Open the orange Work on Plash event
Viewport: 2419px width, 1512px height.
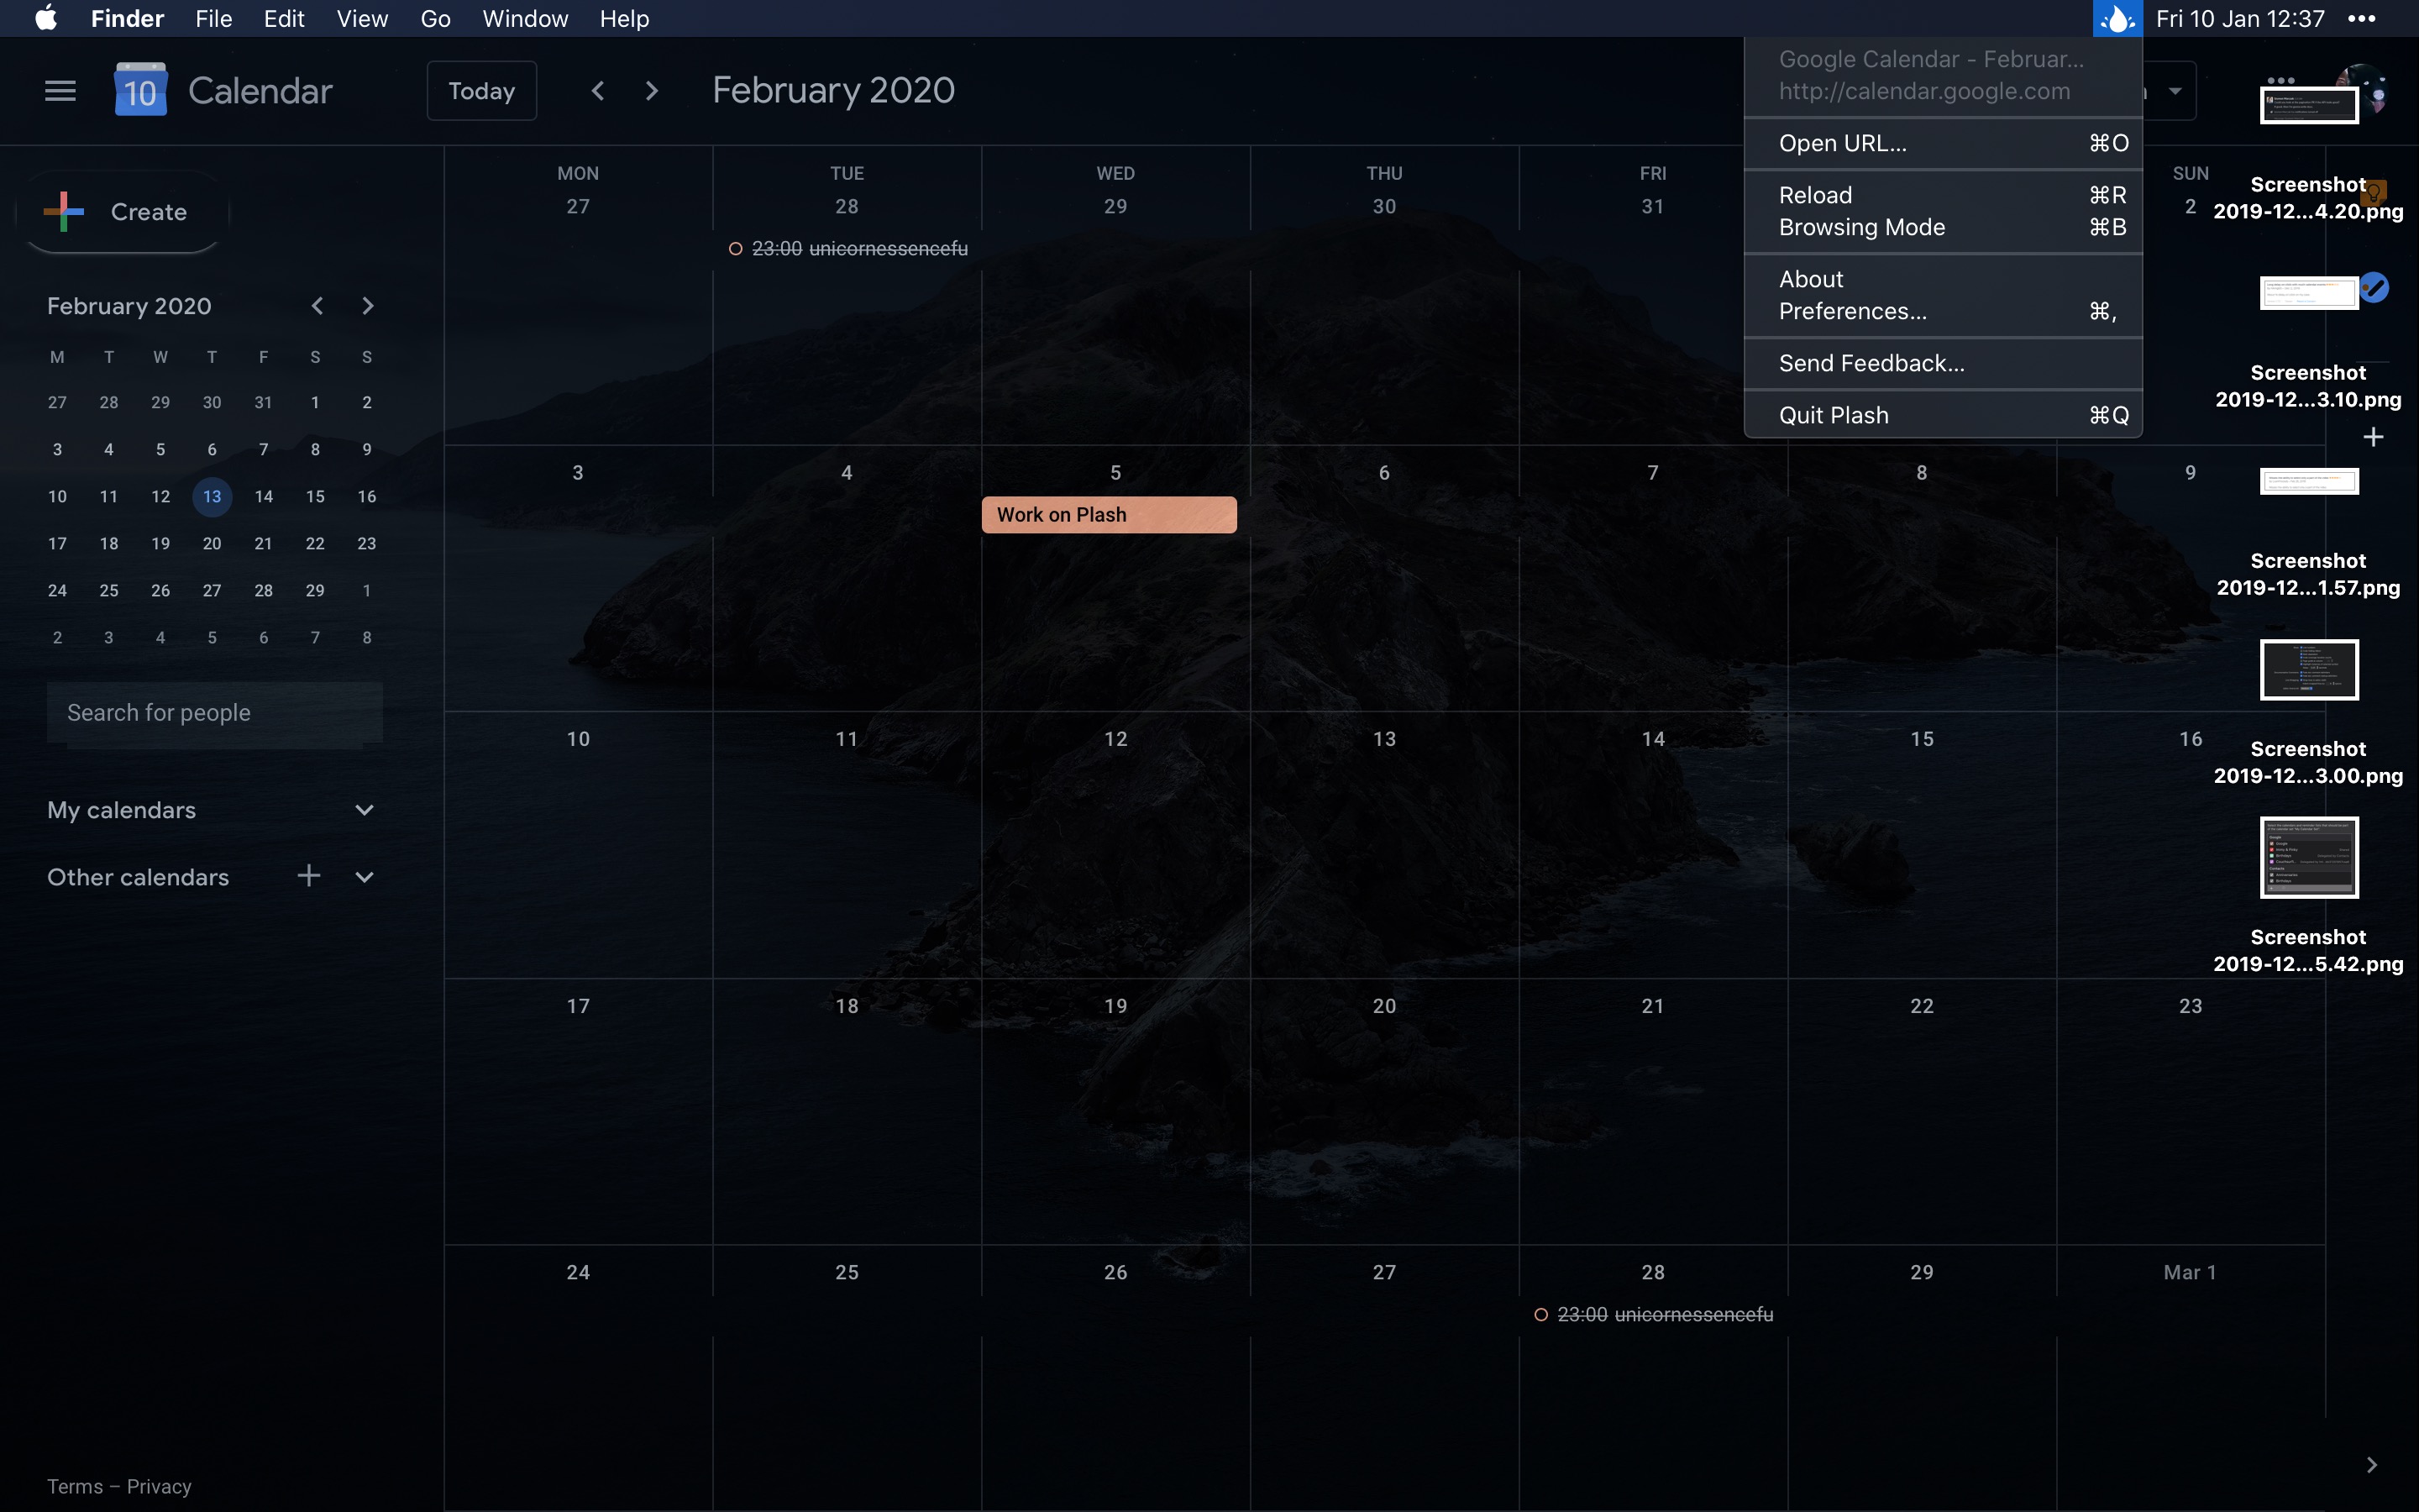(x=1109, y=515)
